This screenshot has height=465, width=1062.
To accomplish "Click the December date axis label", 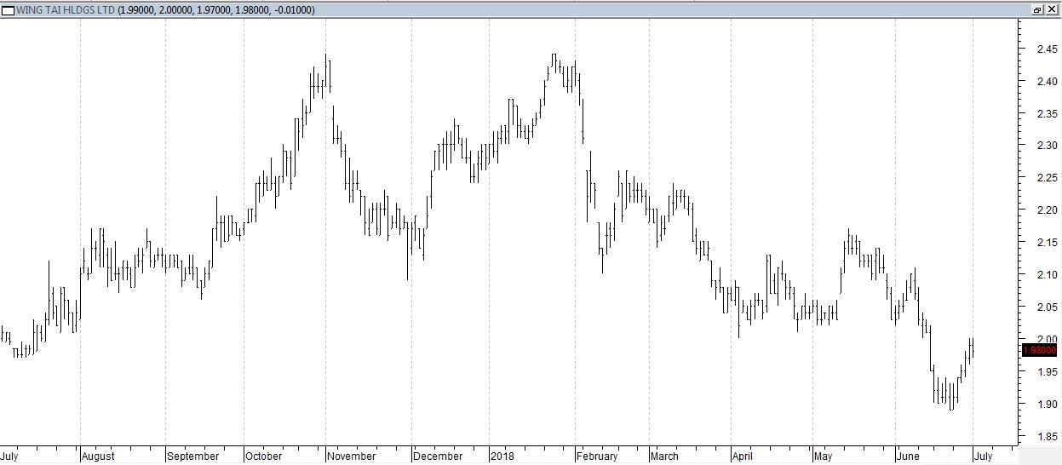I will 438,456.
